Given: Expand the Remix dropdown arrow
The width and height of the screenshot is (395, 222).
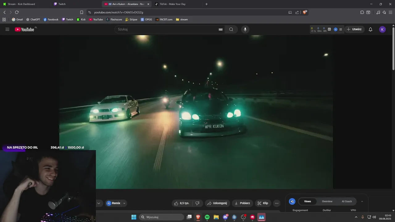Looking at the screenshot, I should pos(124,203).
